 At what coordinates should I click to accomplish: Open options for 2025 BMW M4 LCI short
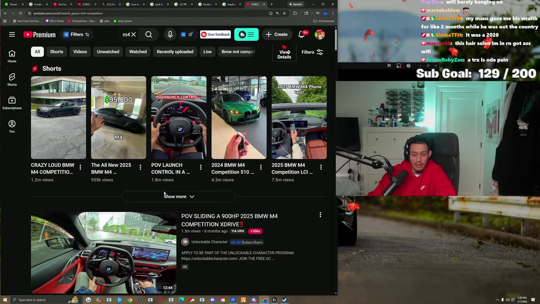point(321,167)
